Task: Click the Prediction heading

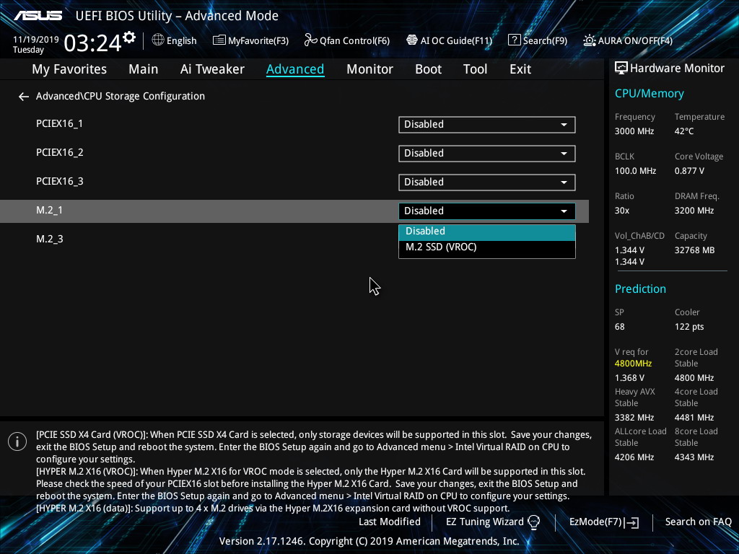Action: [x=640, y=289]
